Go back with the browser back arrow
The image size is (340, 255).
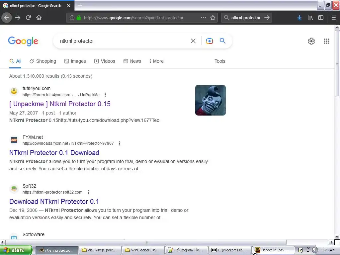coord(7,18)
